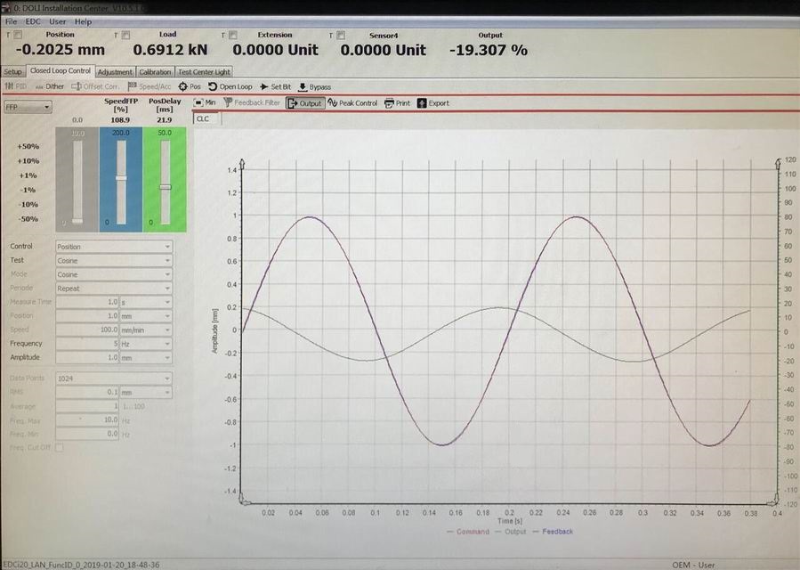Activate the Open Loop tool

[x=230, y=86]
